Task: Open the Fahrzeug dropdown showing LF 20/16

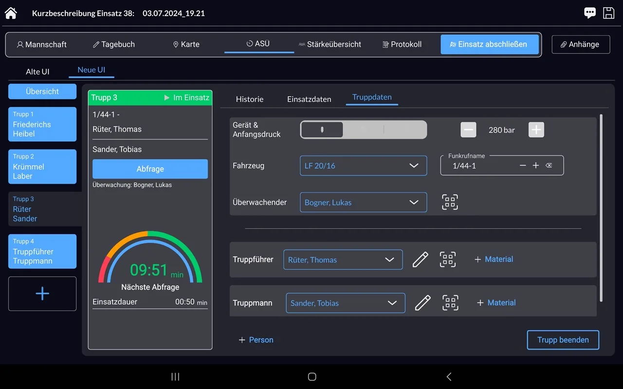Action: [x=364, y=166]
